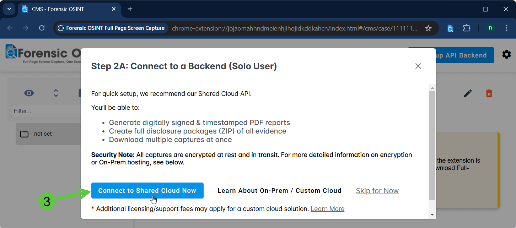
Task: Click the dialog's vertical scrollbar thumb
Action: point(432,146)
